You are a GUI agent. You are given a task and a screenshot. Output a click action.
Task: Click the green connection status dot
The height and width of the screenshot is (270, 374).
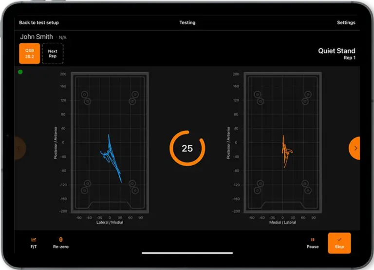20,72
